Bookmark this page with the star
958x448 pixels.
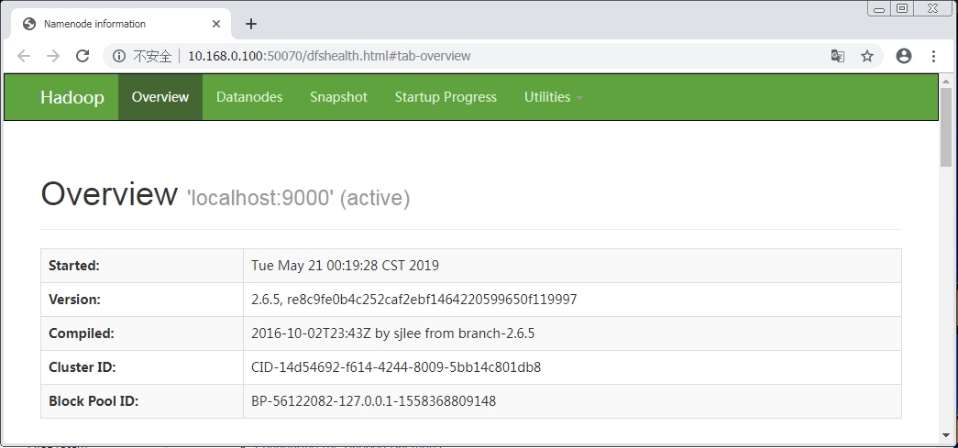(x=867, y=56)
